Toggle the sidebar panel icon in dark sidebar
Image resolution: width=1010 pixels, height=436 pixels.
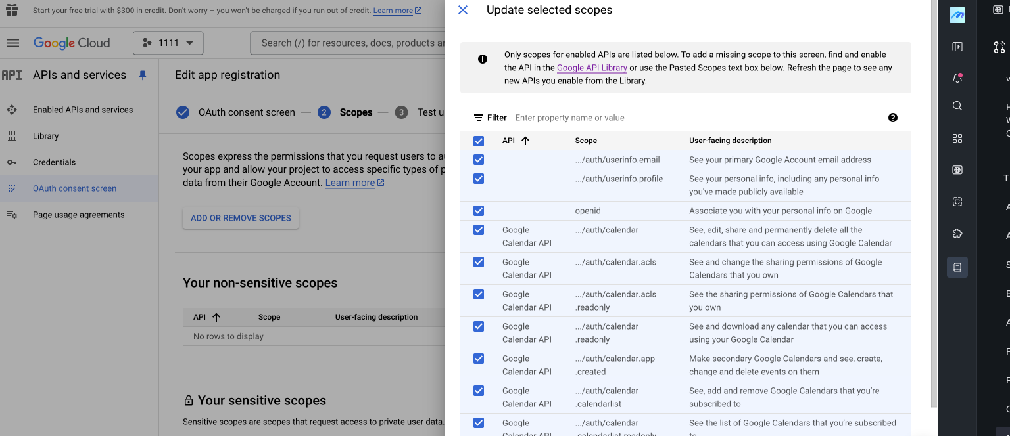click(x=957, y=47)
